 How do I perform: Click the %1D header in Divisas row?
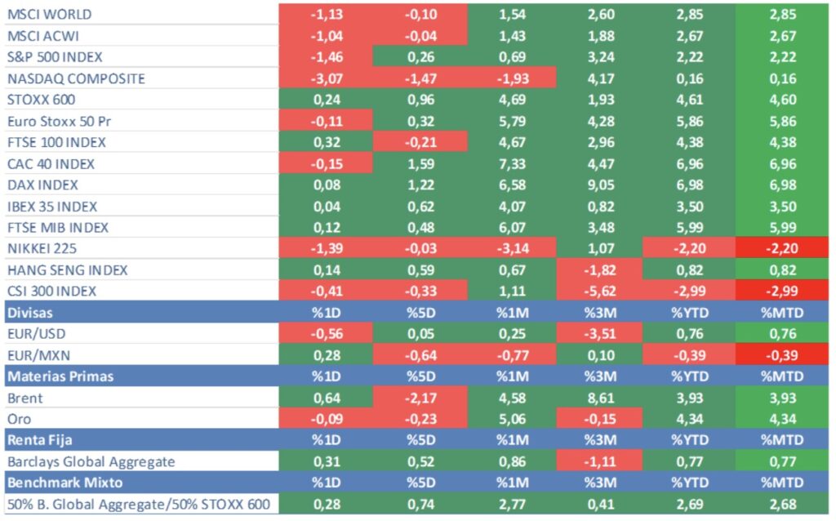click(x=326, y=313)
